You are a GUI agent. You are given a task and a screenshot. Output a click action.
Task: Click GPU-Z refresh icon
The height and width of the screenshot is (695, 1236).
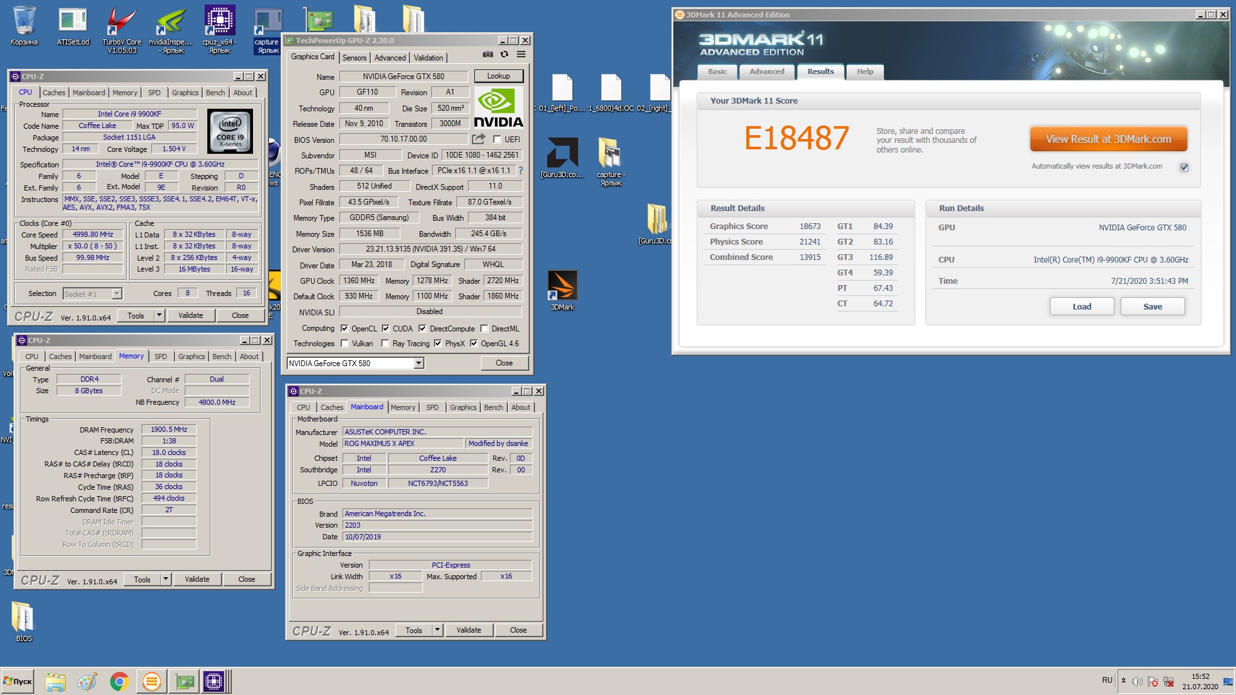pyautogui.click(x=504, y=55)
